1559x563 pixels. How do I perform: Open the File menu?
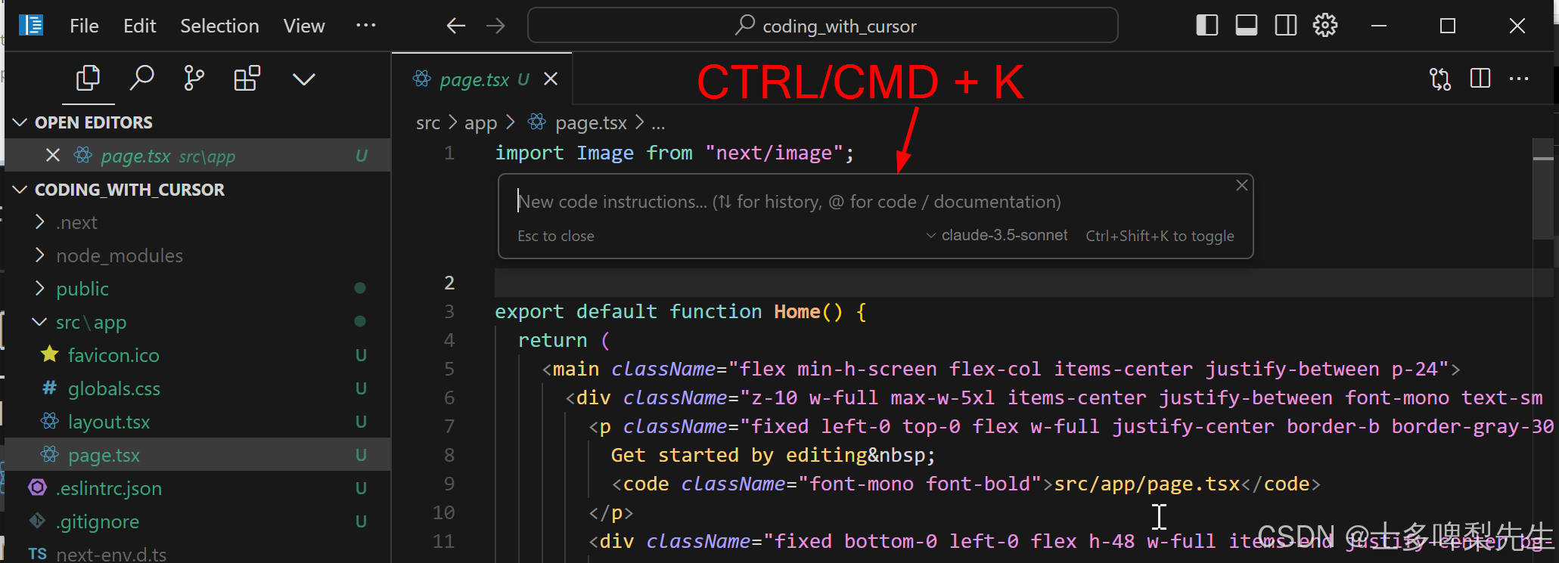[x=84, y=26]
